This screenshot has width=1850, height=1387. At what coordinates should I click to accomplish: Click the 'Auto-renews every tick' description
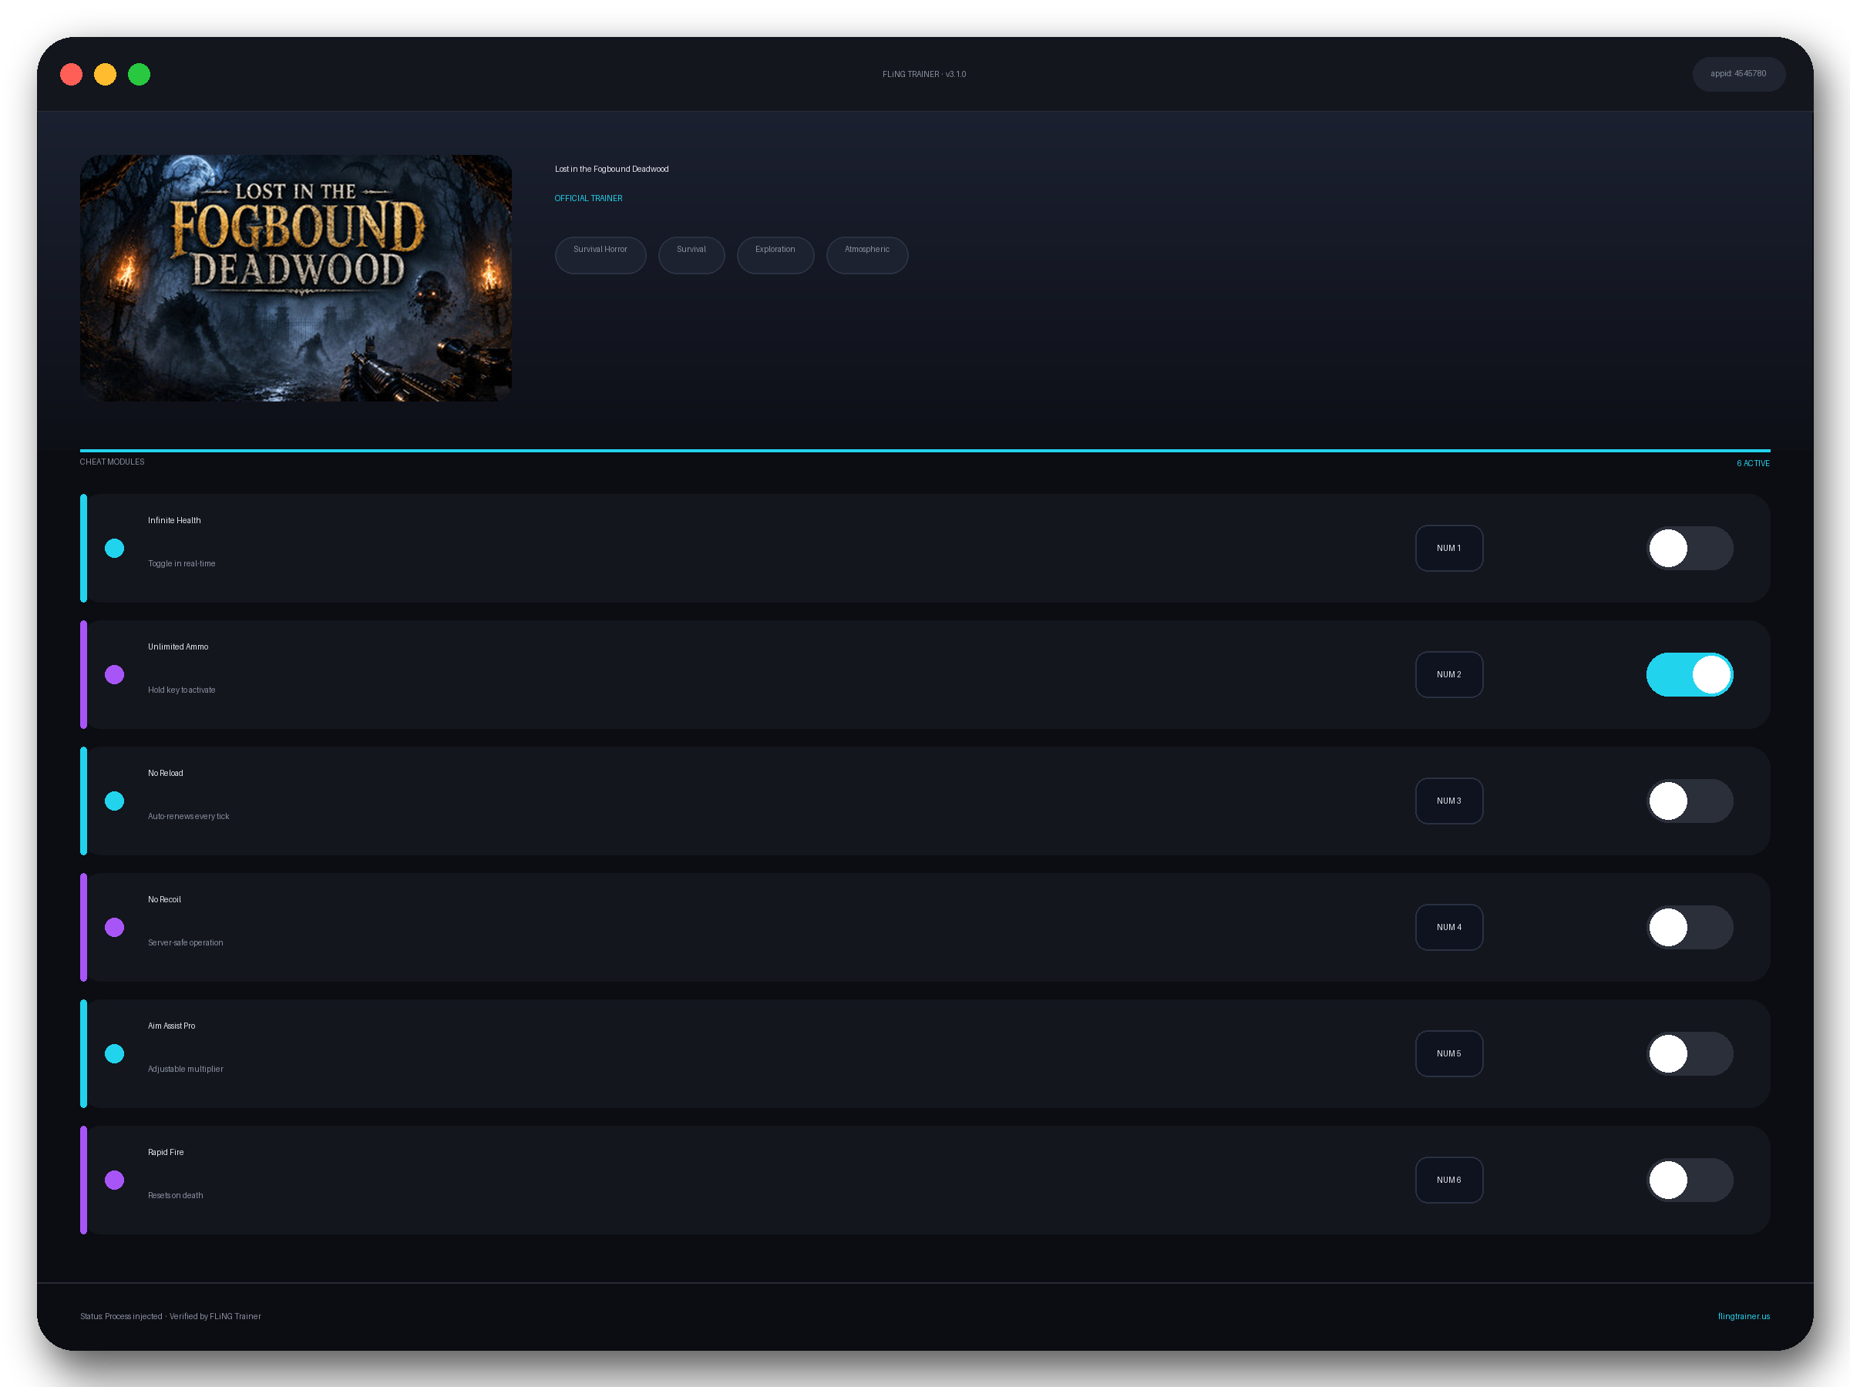point(188,816)
